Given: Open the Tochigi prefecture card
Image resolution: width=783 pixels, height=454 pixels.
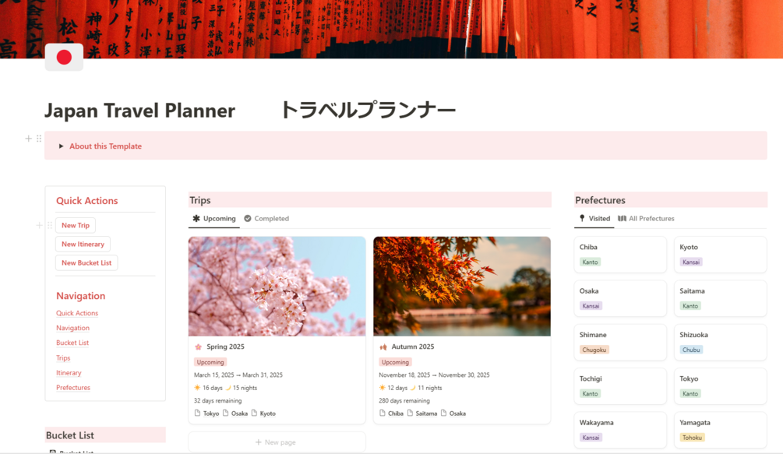Looking at the screenshot, I should click(x=620, y=386).
